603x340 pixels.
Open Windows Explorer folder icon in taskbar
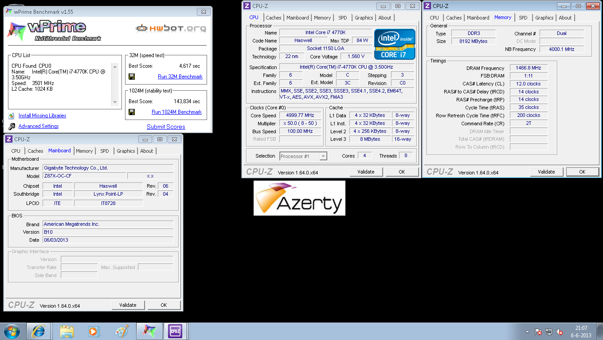[67, 331]
